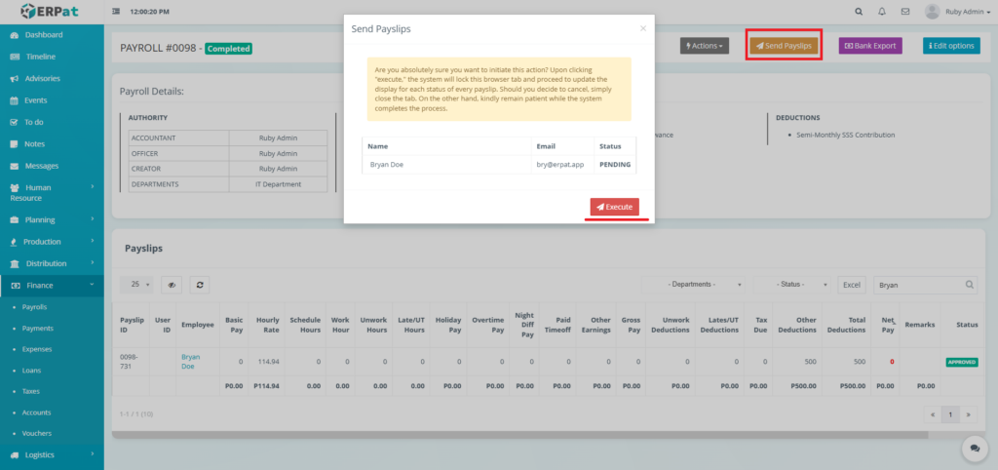Expand Distribution menu
The height and width of the screenshot is (470, 998).
click(x=52, y=263)
